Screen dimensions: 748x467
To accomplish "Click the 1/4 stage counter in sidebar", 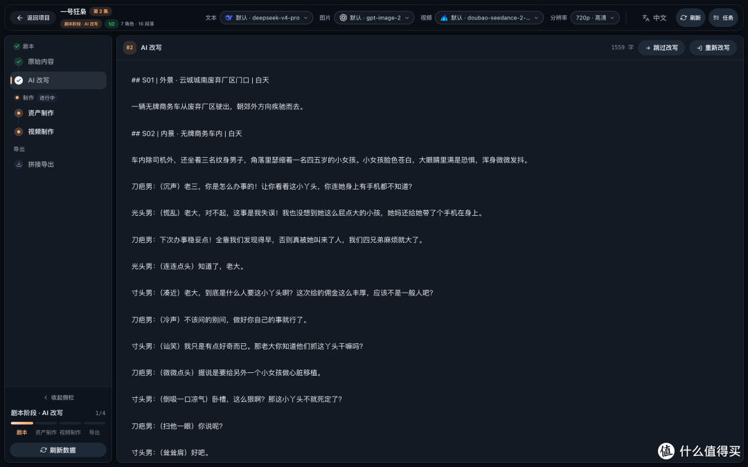I will click(100, 413).
